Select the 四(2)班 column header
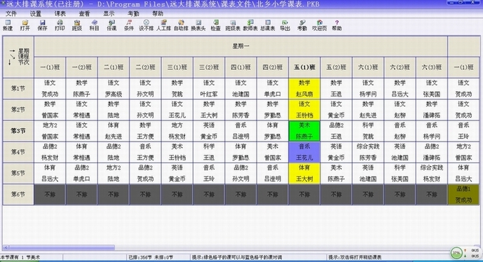 click(272, 67)
